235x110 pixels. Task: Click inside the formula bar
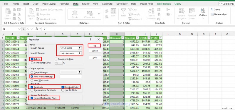(138, 29)
